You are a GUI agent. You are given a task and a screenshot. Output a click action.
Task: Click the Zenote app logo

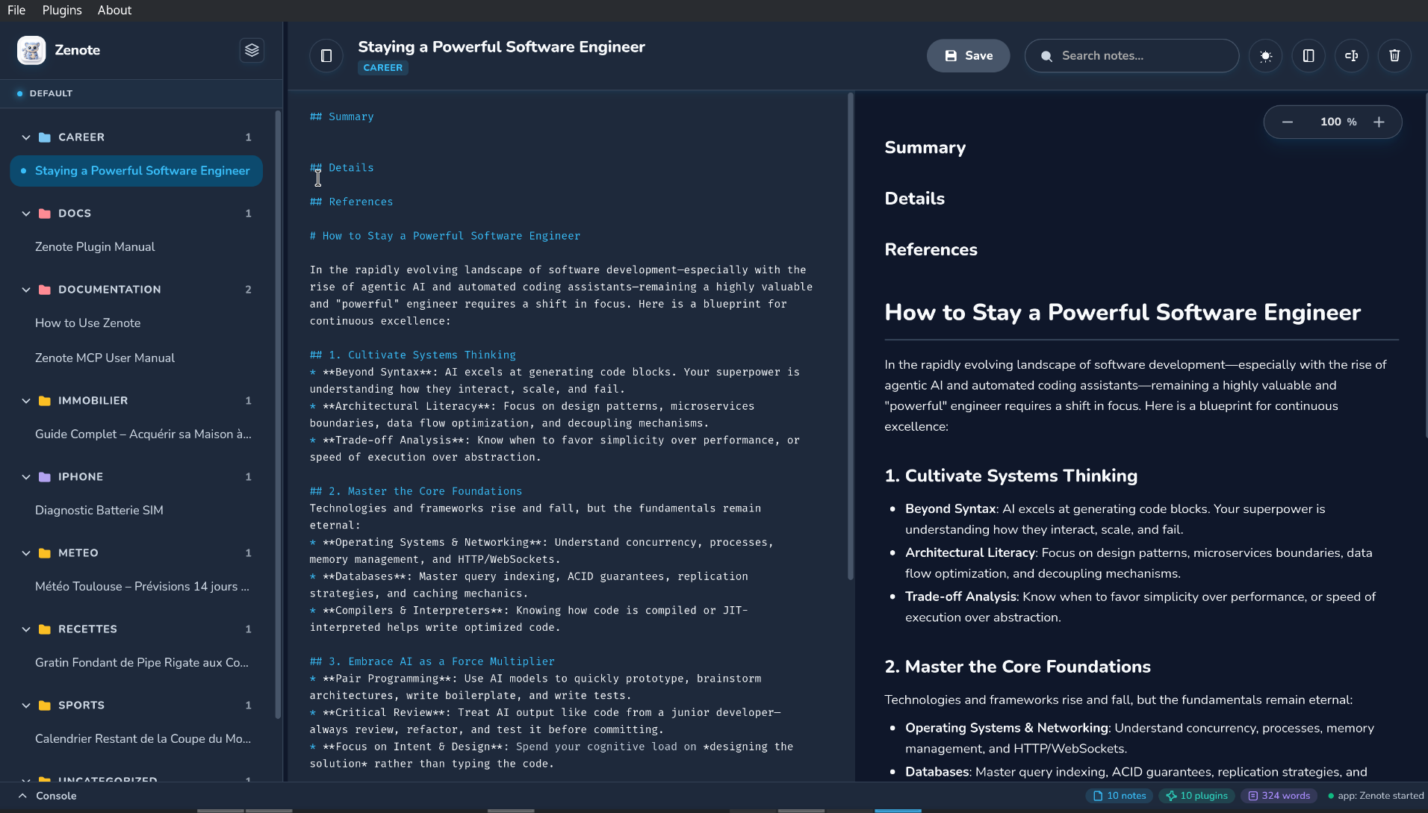[x=31, y=50]
